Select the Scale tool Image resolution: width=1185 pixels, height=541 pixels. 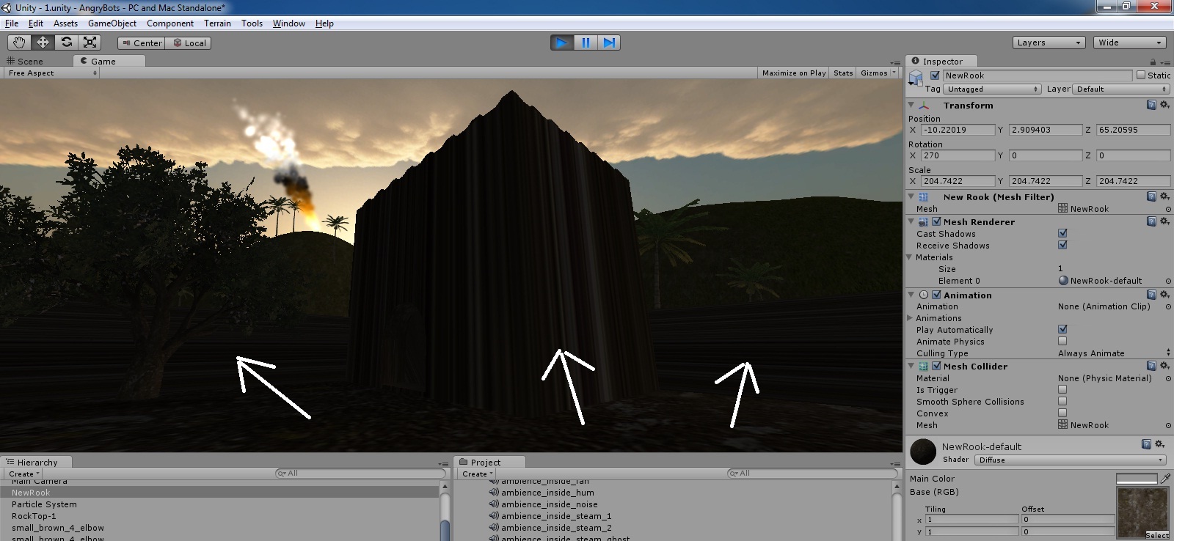coord(90,43)
